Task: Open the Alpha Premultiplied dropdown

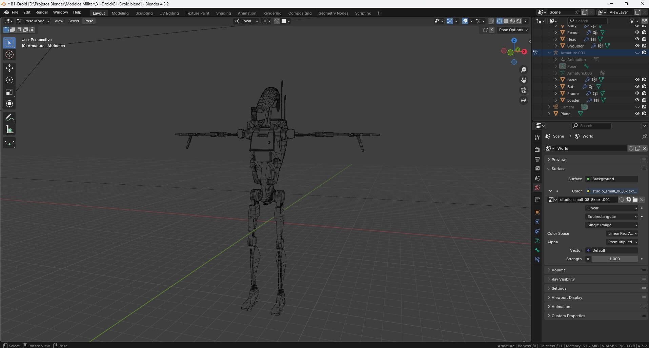Action: pos(622,242)
